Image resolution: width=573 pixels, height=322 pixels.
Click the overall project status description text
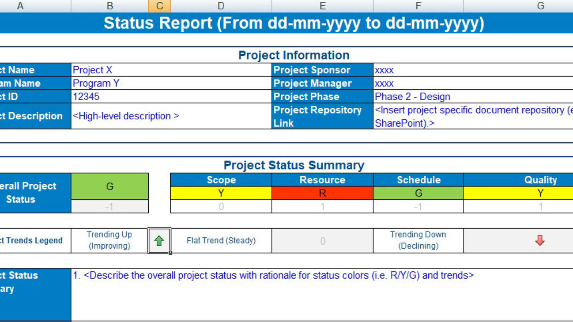pyautogui.click(x=273, y=275)
